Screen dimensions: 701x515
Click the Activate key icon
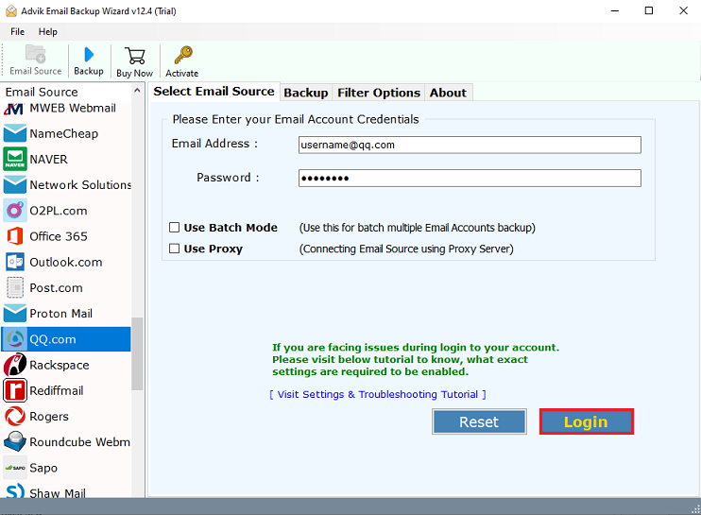(183, 56)
